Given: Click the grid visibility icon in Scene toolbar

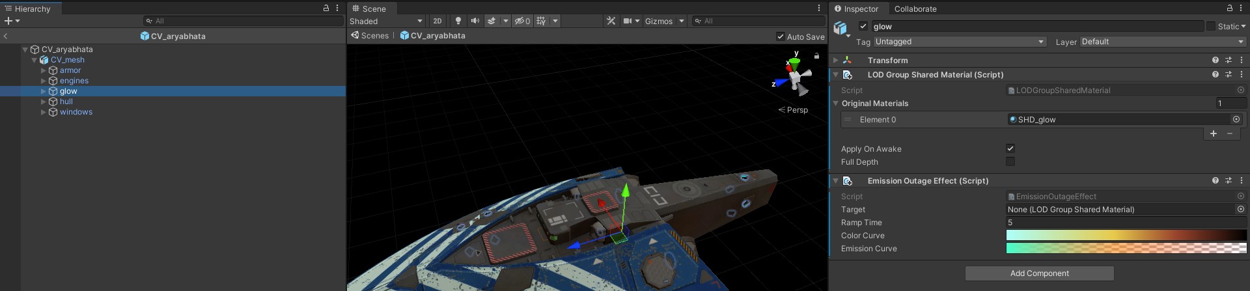Looking at the screenshot, I should click(541, 21).
